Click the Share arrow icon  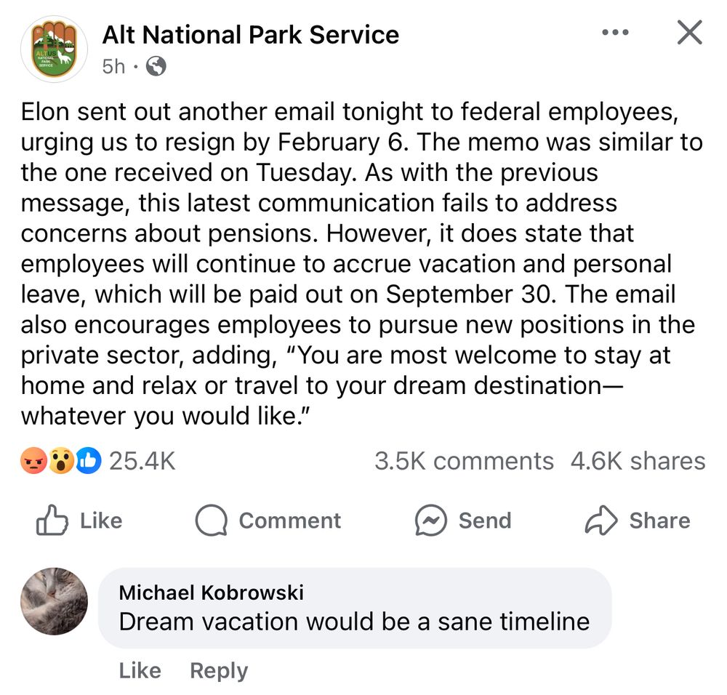[x=601, y=521]
